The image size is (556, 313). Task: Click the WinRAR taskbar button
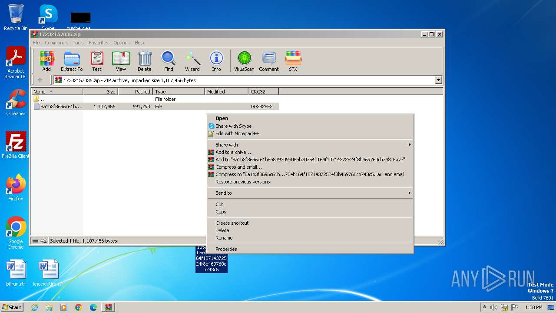coord(108,307)
